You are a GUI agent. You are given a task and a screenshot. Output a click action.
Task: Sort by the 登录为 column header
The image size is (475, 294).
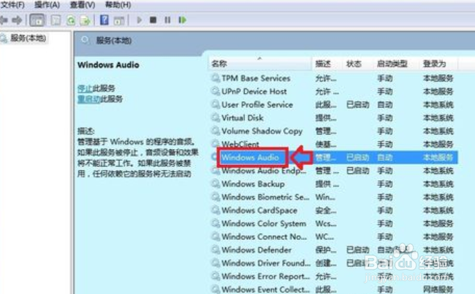coord(440,64)
